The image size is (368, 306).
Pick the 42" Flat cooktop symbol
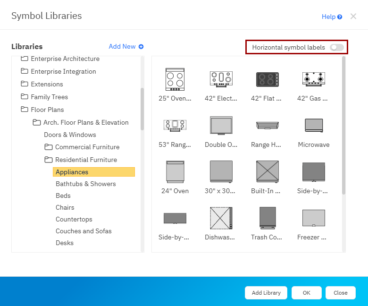click(267, 79)
